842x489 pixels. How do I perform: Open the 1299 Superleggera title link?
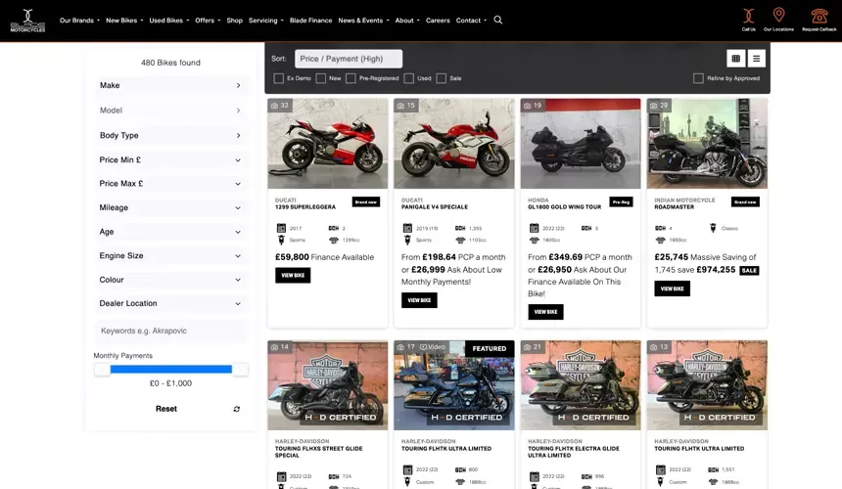(x=305, y=207)
